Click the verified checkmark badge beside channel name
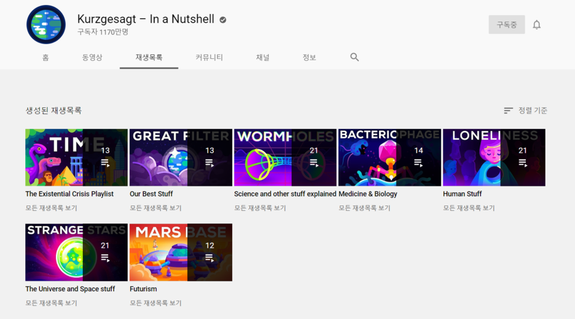This screenshot has width=575, height=319. [x=223, y=20]
